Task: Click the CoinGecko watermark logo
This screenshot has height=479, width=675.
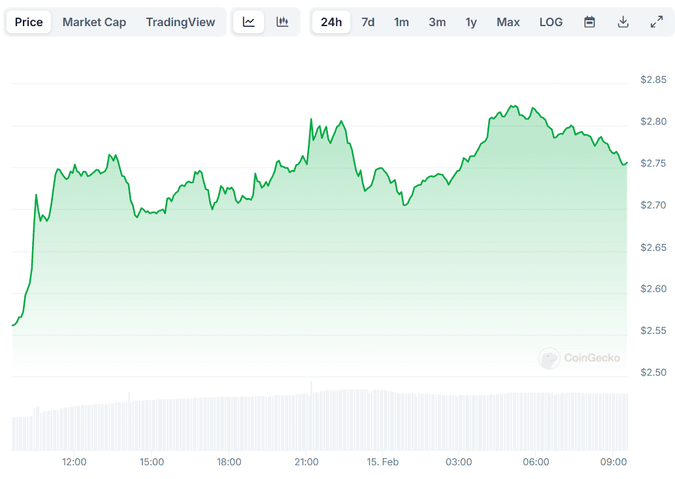Action: click(579, 358)
